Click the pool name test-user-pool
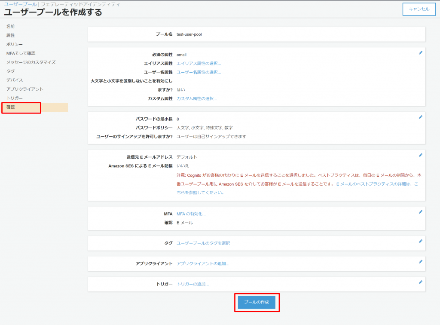 189,34
